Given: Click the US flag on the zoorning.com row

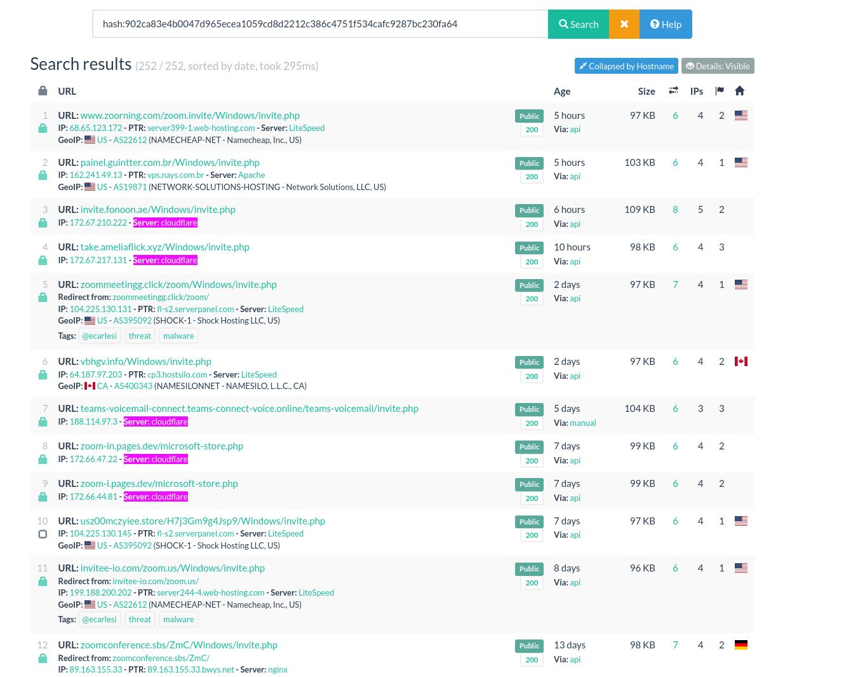Looking at the screenshot, I should click(741, 116).
